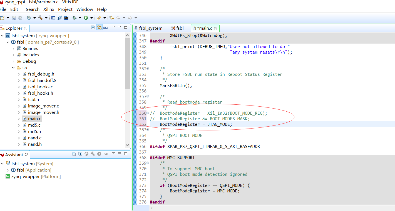Click the build configuration gauge icon

pos(29,18)
